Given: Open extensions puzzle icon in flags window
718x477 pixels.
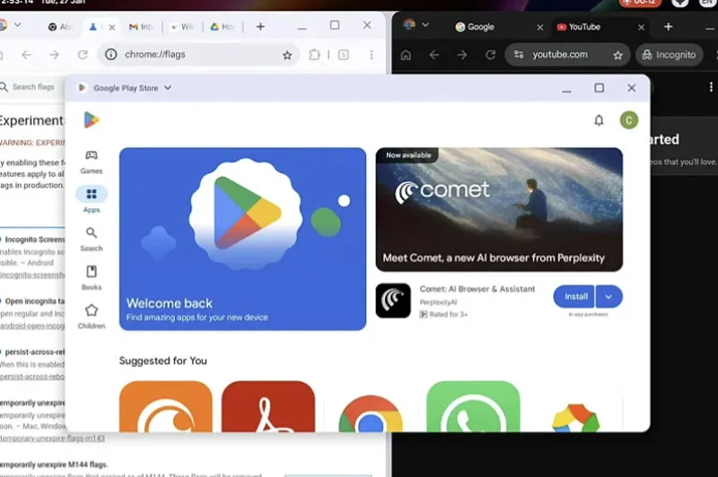Looking at the screenshot, I should click(x=314, y=55).
